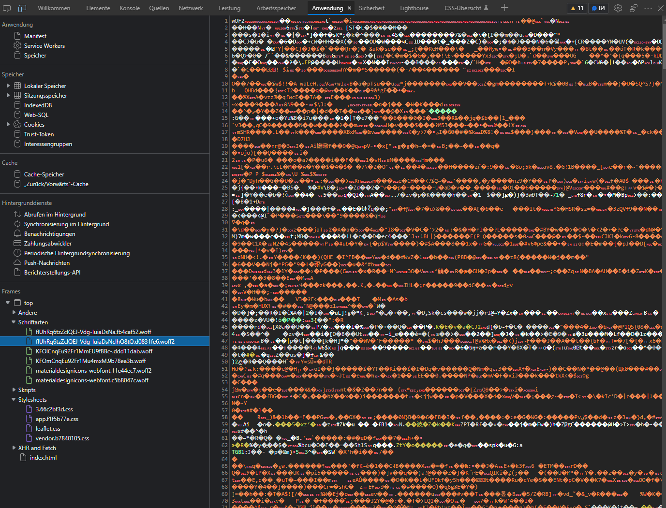This screenshot has height=508, width=666.
Task: Open the Leistung tab
Action: (x=230, y=8)
